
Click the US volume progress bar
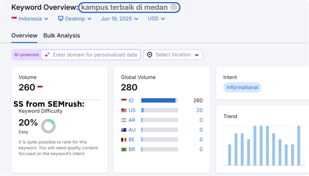[160, 110]
